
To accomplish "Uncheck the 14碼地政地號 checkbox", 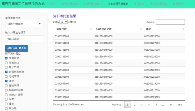I will (x=6, y=72).
